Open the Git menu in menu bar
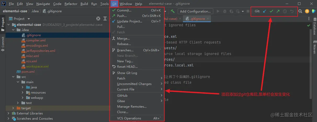This screenshot has width=317, height=122. 114,4
